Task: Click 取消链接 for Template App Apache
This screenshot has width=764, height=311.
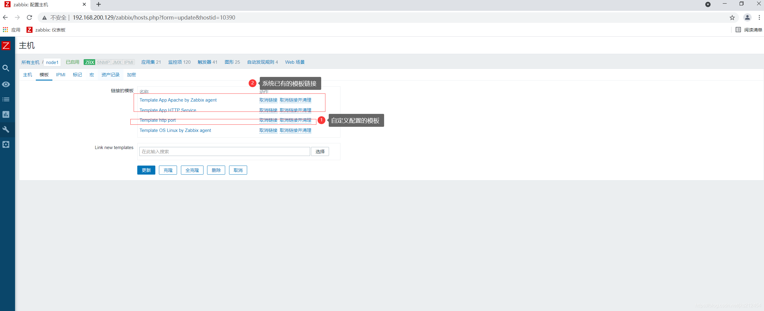Action: point(269,100)
